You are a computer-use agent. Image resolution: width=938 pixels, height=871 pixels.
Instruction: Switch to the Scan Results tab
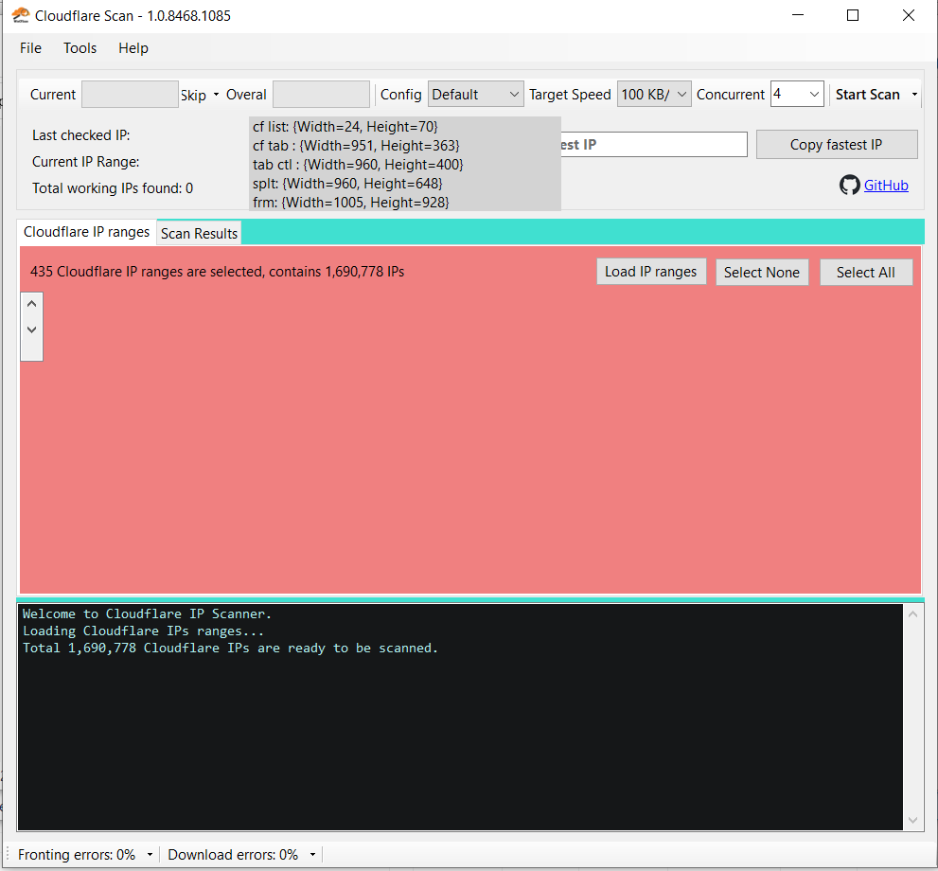point(198,233)
